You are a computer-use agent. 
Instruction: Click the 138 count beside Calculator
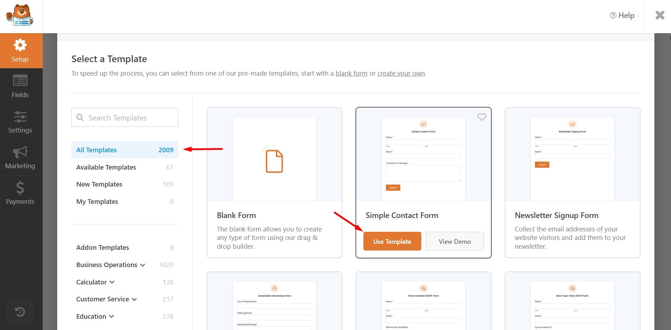tap(168, 282)
